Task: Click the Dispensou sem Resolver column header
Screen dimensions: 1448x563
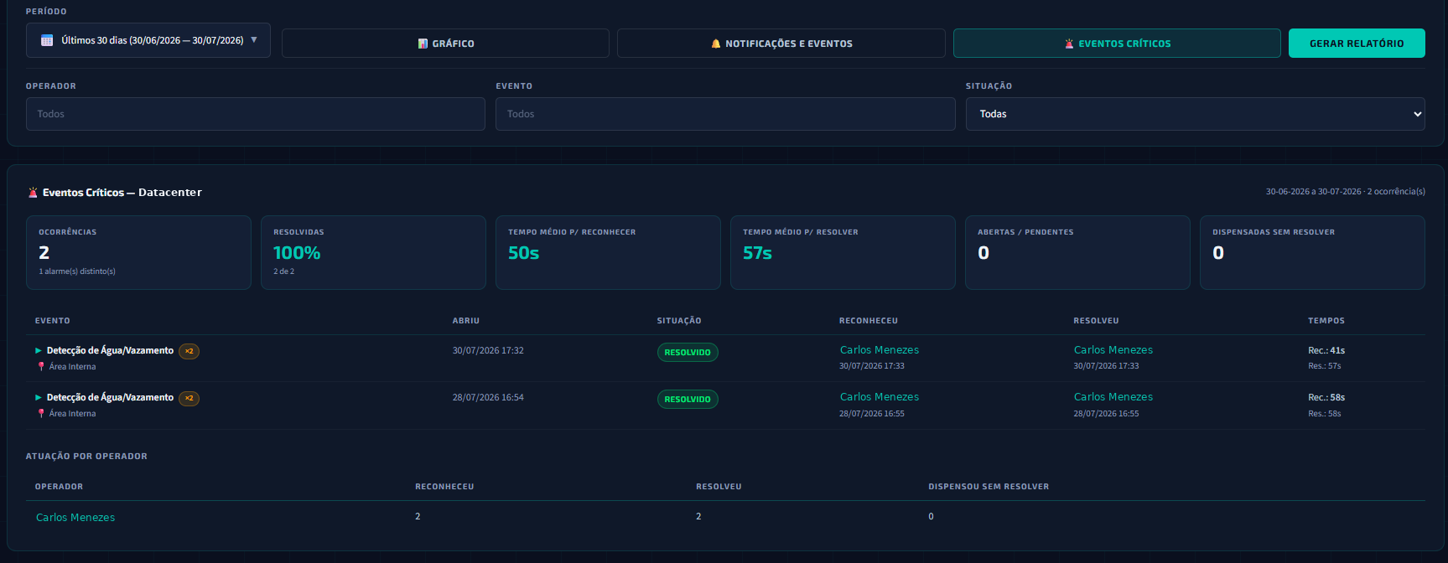Action: click(989, 487)
